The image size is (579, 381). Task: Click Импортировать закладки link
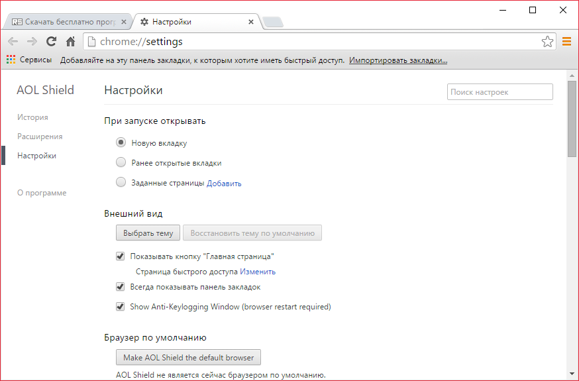click(x=398, y=60)
